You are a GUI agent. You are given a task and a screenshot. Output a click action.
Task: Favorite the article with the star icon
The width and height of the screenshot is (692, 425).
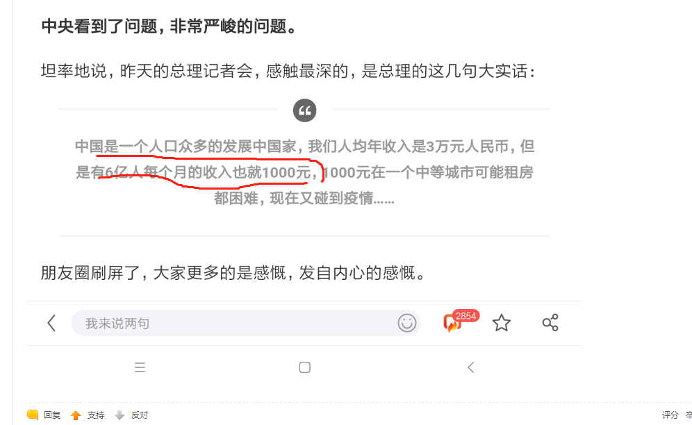coord(502,323)
